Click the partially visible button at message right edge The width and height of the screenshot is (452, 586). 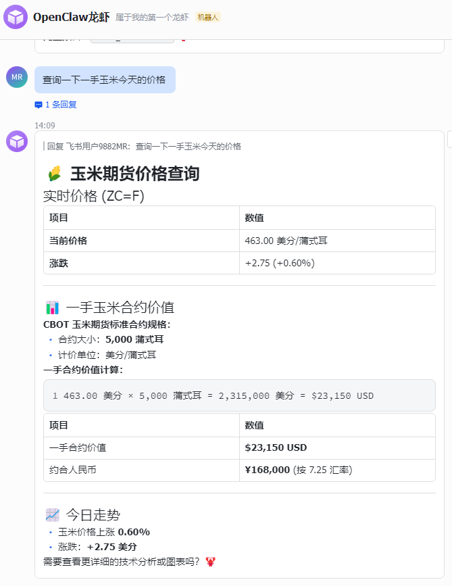[x=449, y=139]
